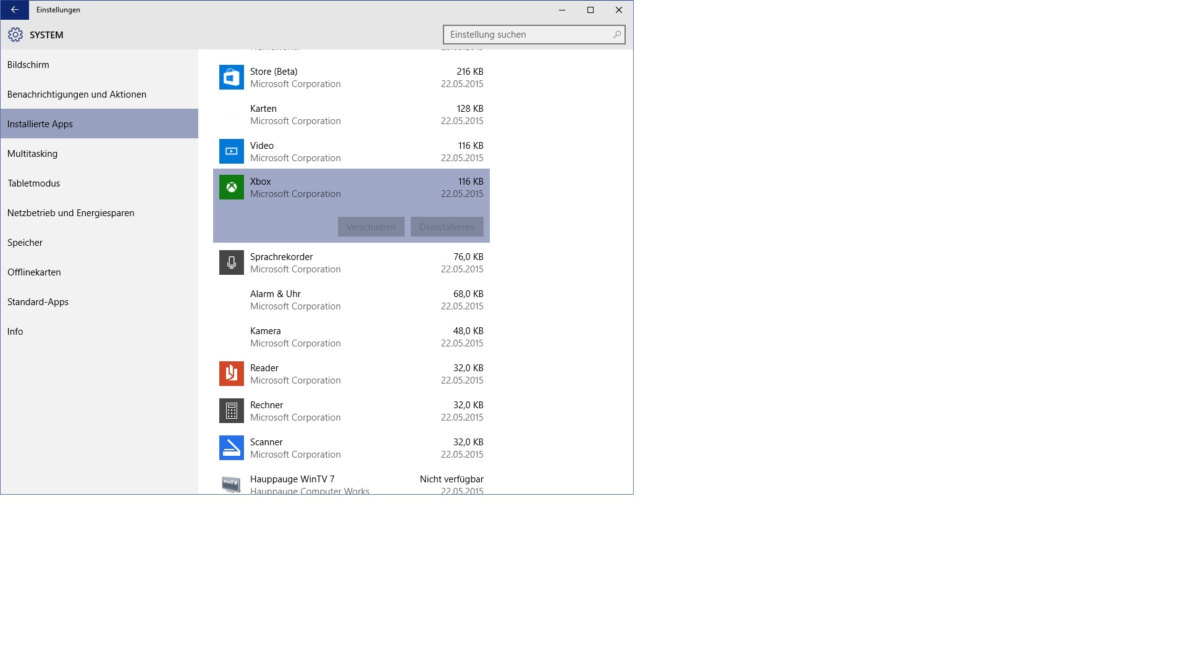This screenshot has height=667, width=1186.
Task: Click the Sprachrekorder microphone icon
Action: (x=231, y=262)
